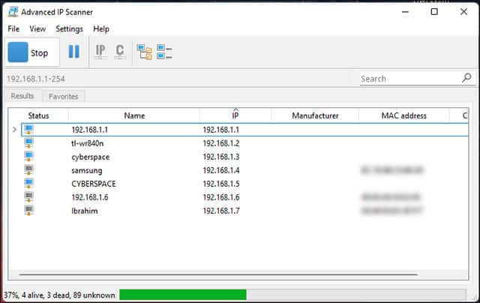Open the File menu
The image size is (480, 303).
(13, 28)
